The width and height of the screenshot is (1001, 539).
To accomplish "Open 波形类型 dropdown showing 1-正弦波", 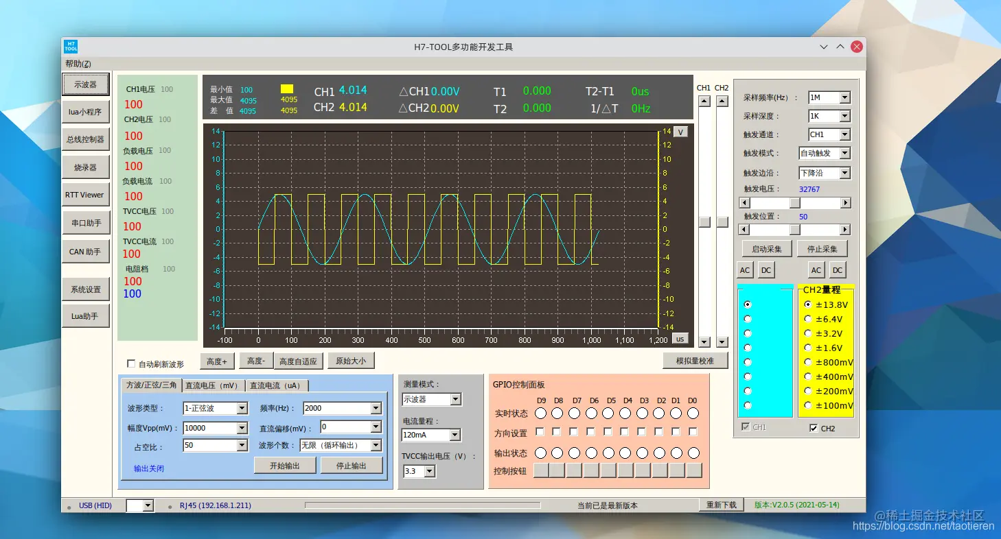I will tap(242, 408).
